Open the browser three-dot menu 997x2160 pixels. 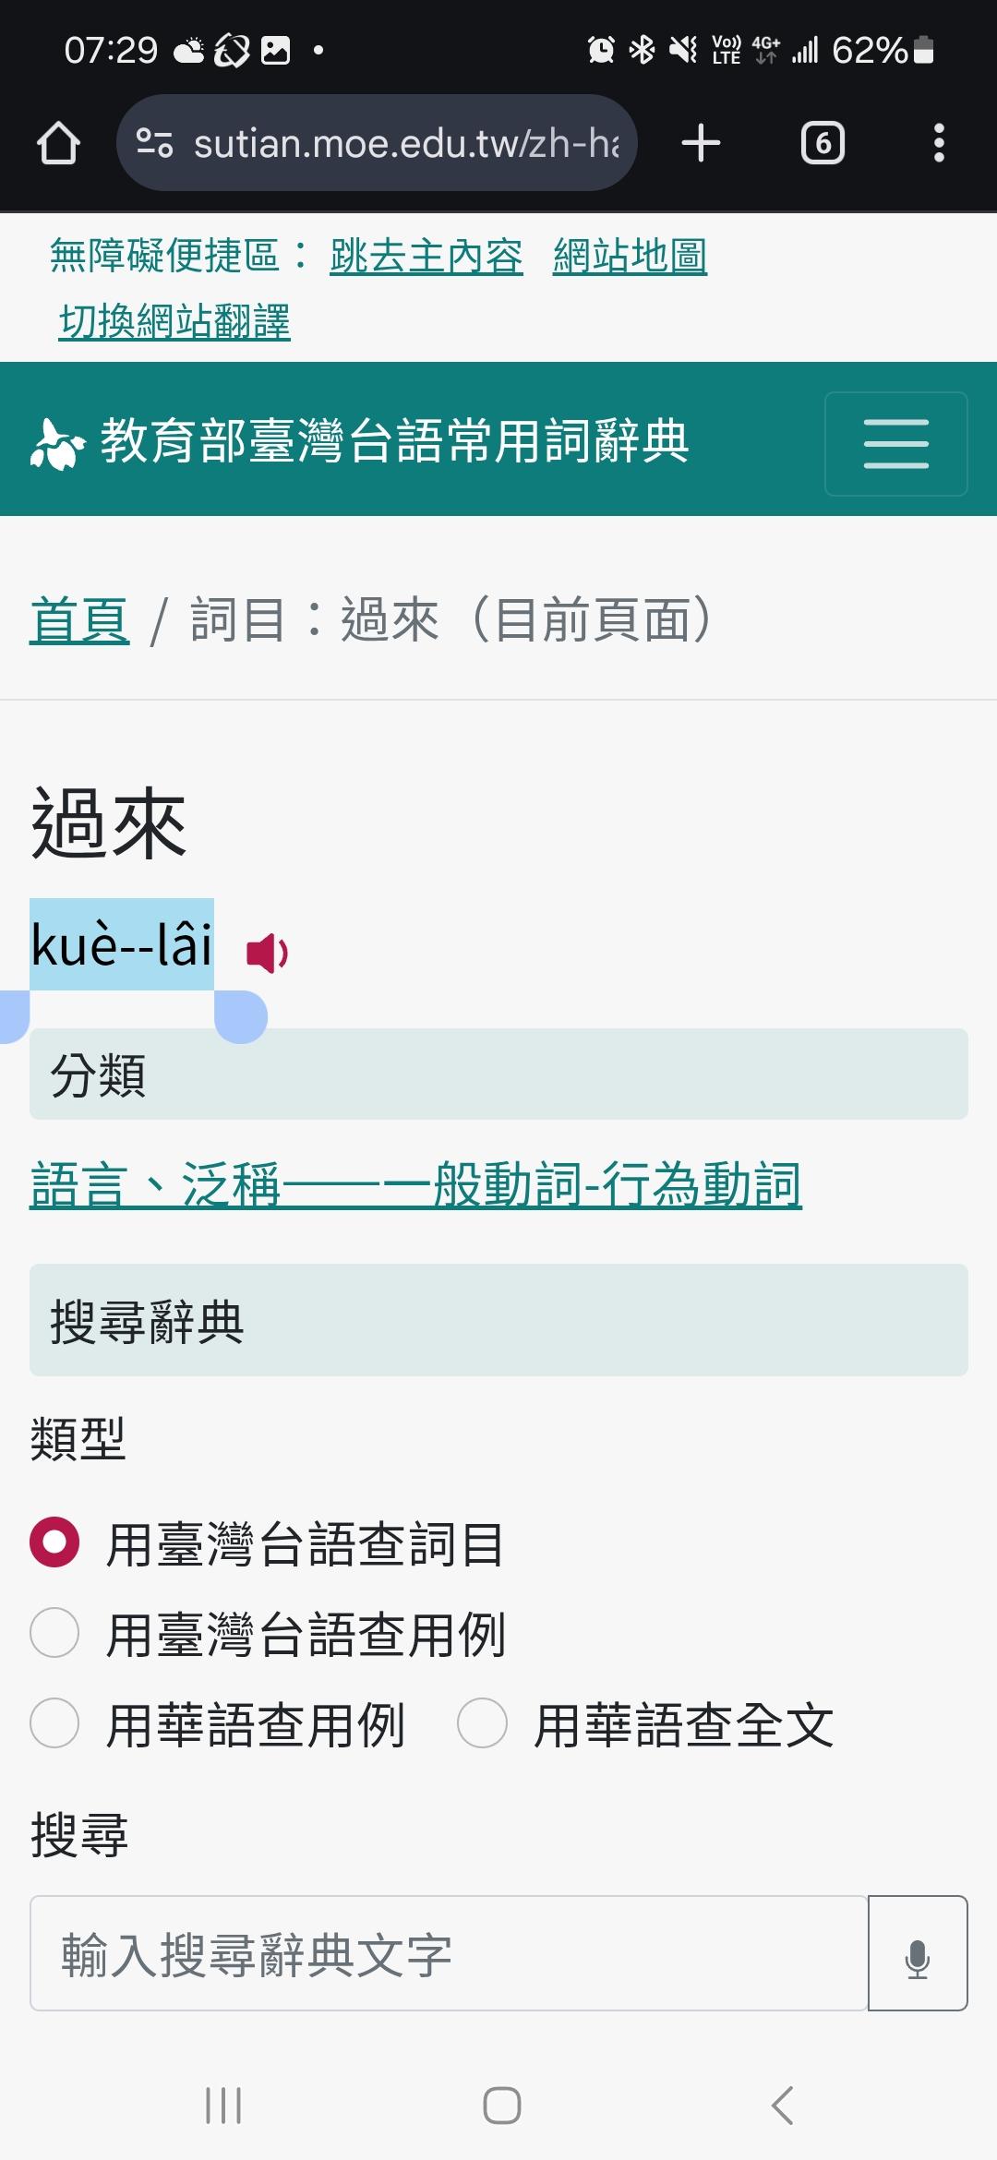pos(939,143)
